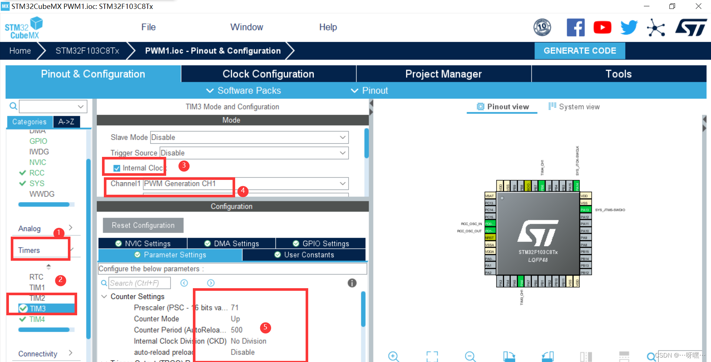
Task: Click the best-fit view icon under pinout
Action: click(x=431, y=357)
